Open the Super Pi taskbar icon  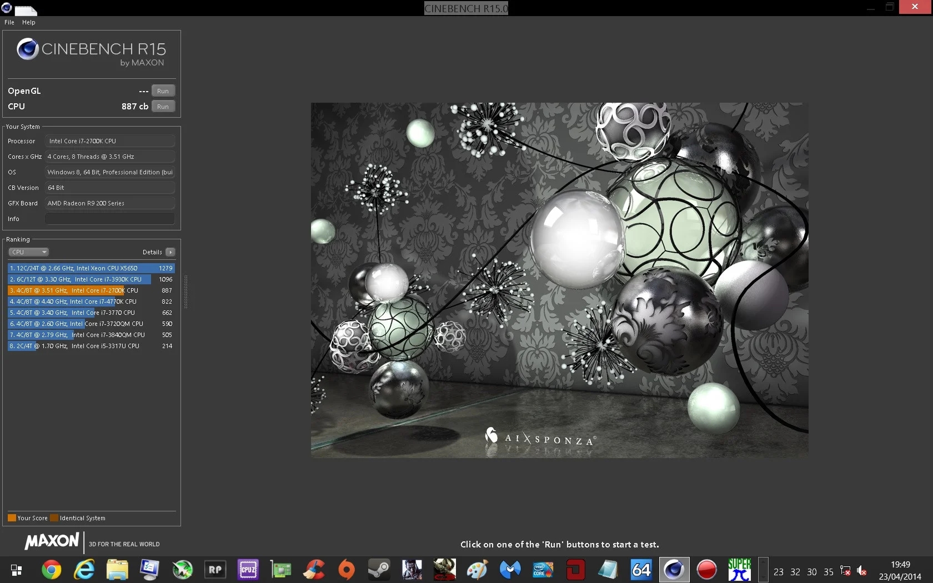pos(740,570)
